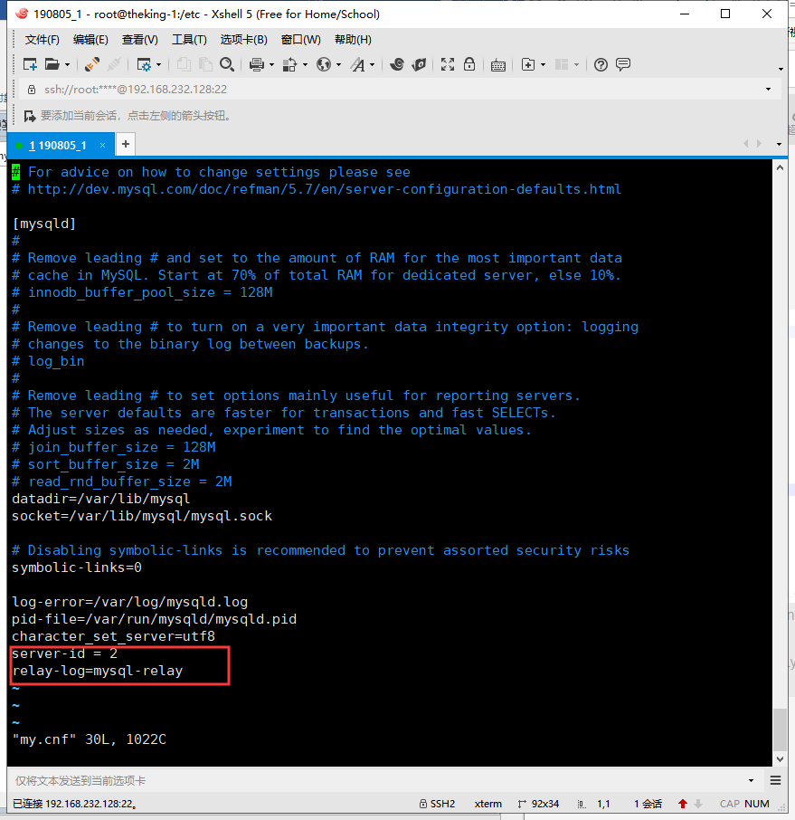Expand the Font dropdown arrow
Screen dimensions: 795x820
click(x=372, y=65)
